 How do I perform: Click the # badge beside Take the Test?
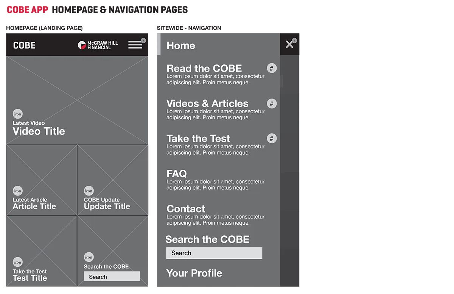[272, 139]
